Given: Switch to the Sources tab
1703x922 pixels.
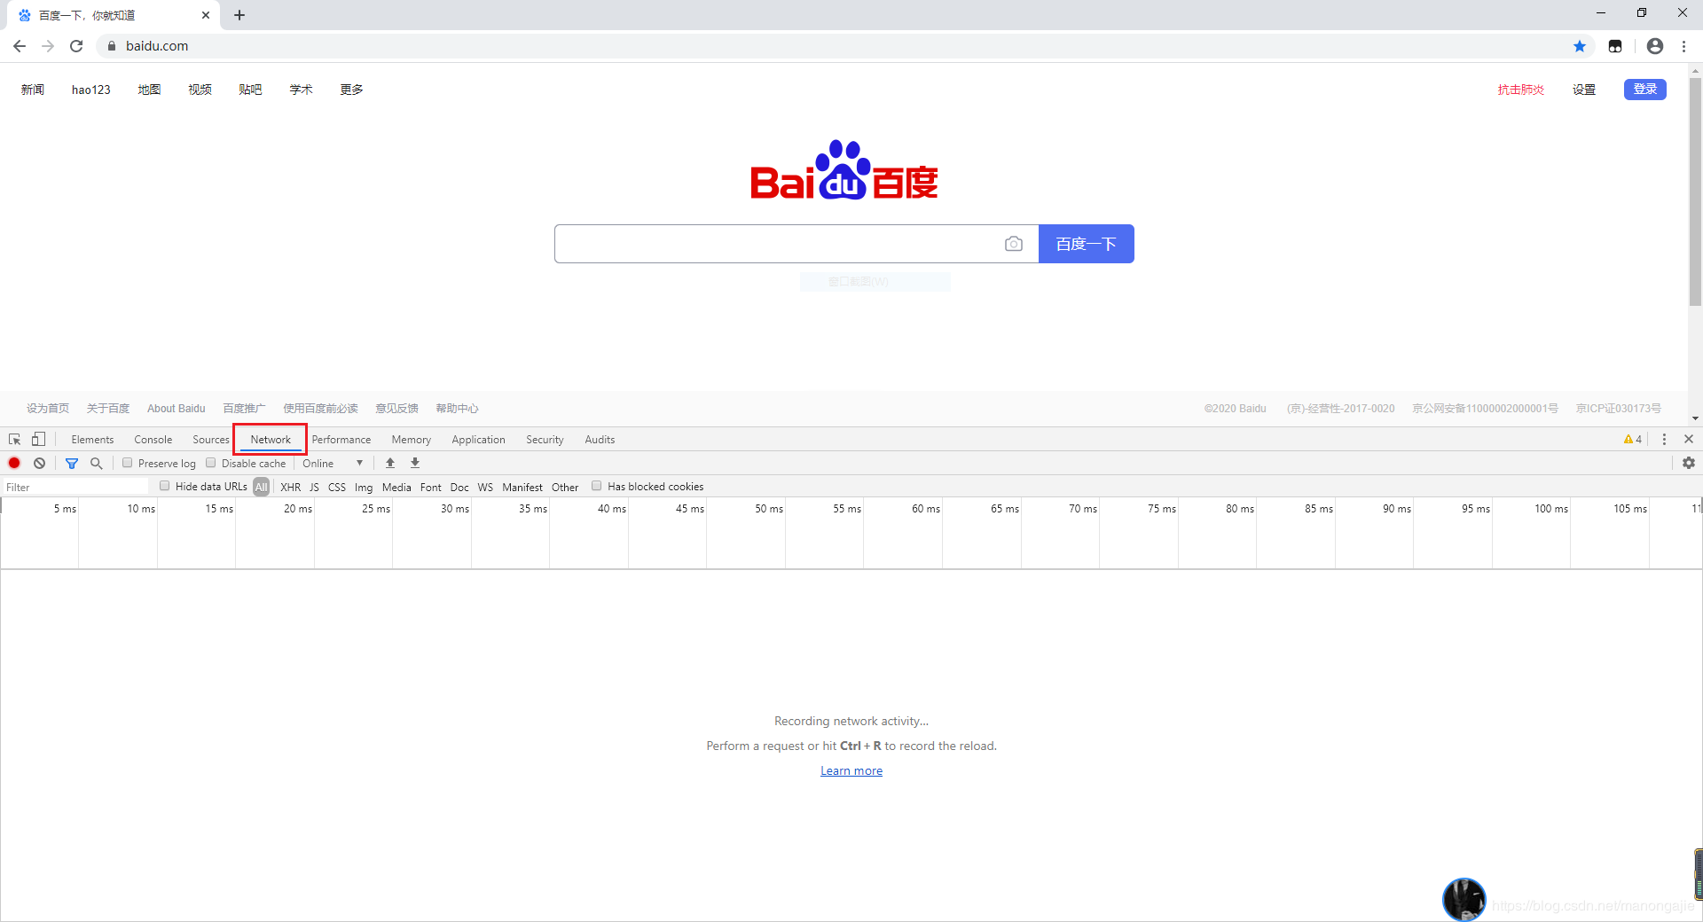Looking at the screenshot, I should click(211, 440).
